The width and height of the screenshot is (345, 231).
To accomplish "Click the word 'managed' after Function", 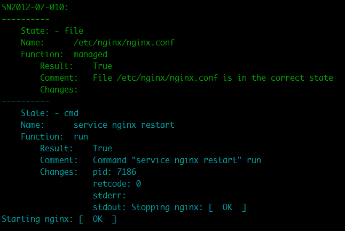I will (90, 55).
